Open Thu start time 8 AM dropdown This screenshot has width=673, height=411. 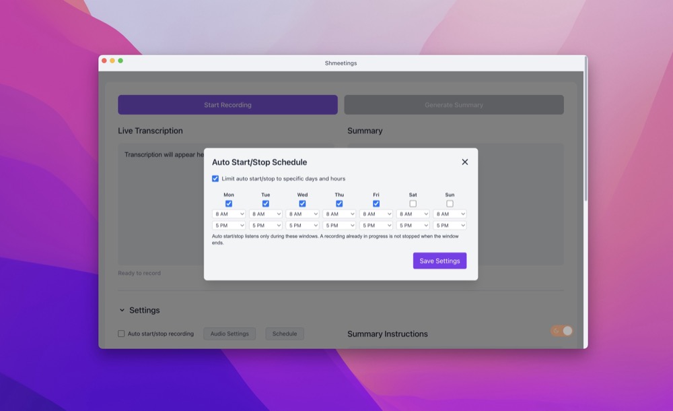339,214
